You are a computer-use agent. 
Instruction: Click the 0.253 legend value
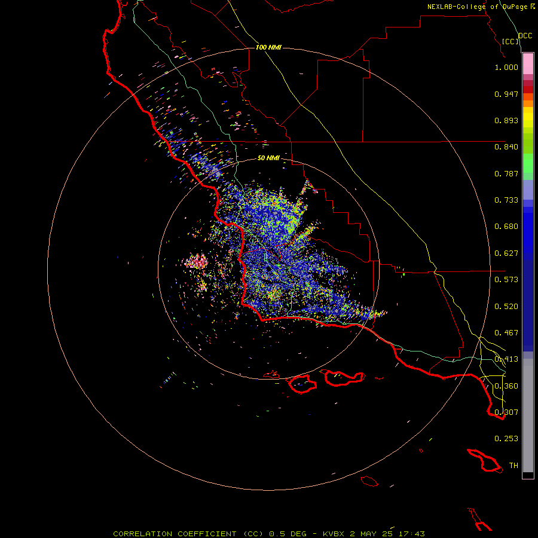coord(506,439)
